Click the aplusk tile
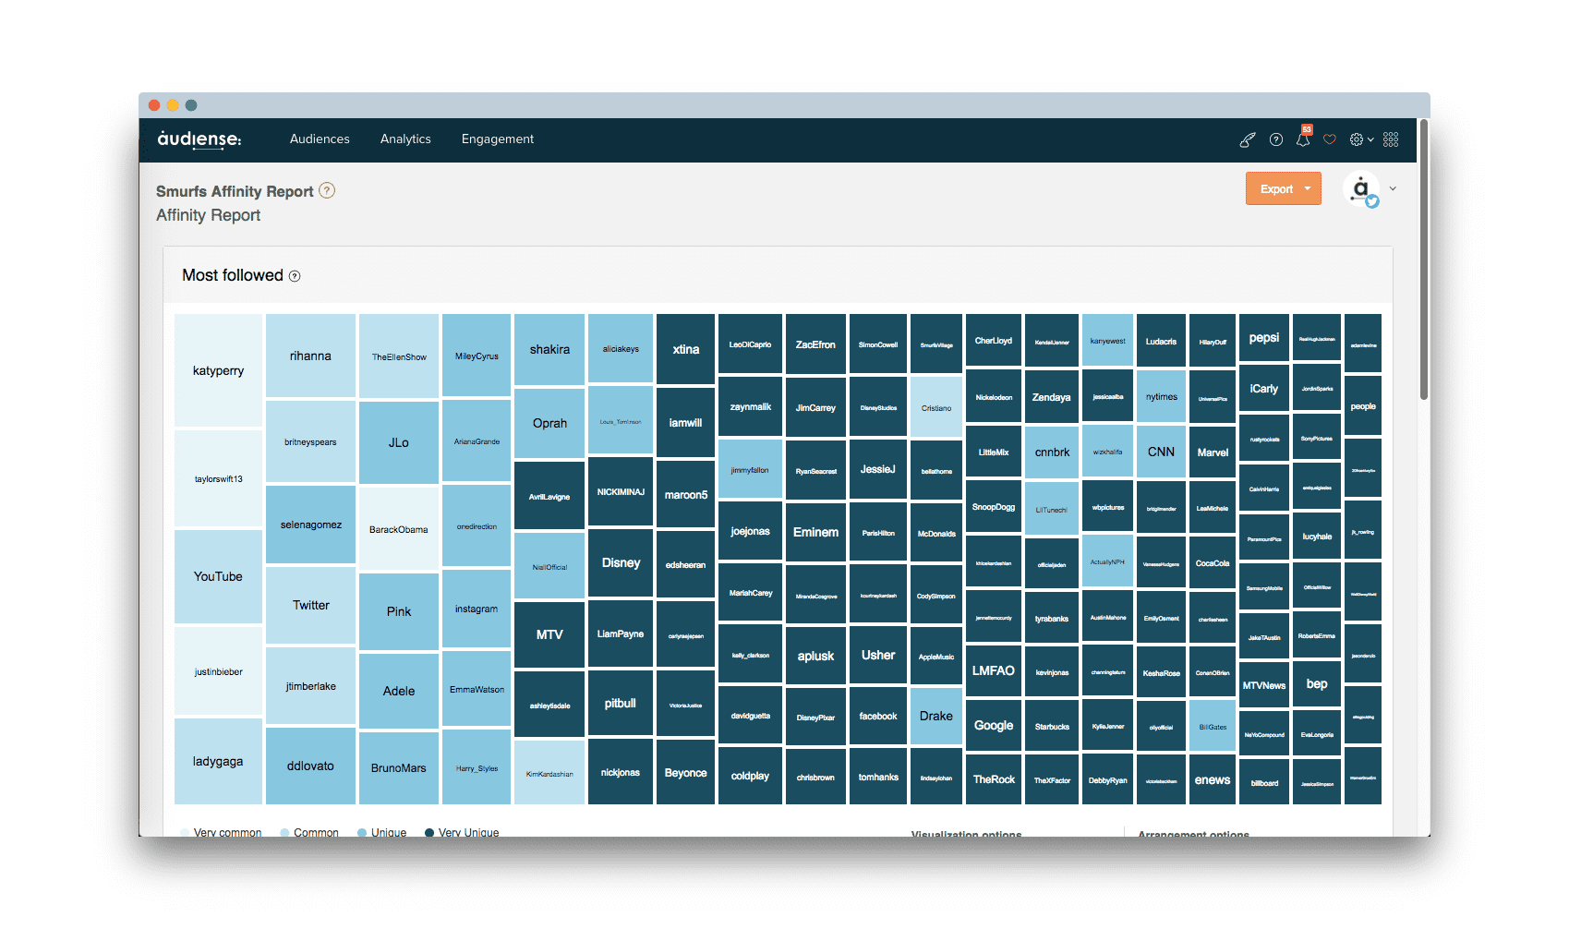 coord(815,656)
